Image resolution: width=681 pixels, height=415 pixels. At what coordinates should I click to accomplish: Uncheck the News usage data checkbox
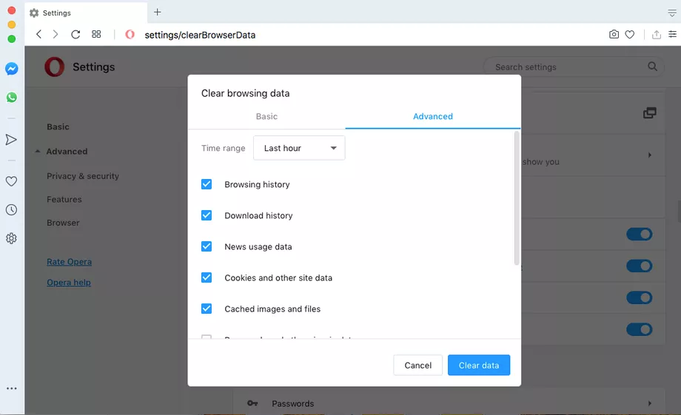(x=207, y=246)
